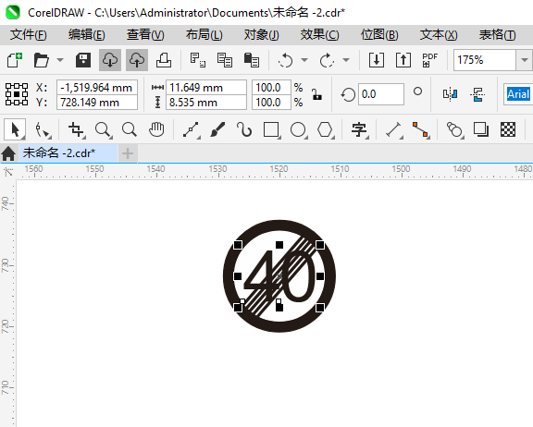Open the 编辑(E) menu

[87, 34]
